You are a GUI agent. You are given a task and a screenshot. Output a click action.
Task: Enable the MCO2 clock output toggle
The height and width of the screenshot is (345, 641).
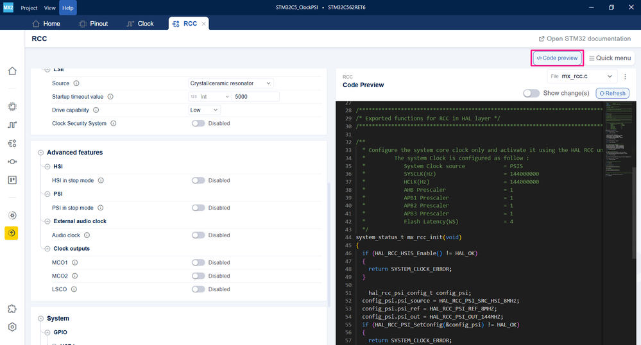point(198,276)
